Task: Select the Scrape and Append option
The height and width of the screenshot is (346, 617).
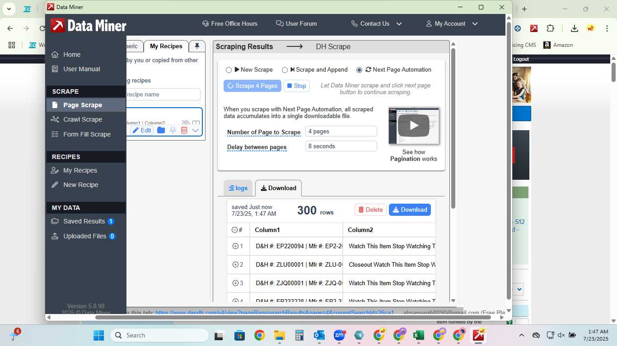Action: [285, 70]
